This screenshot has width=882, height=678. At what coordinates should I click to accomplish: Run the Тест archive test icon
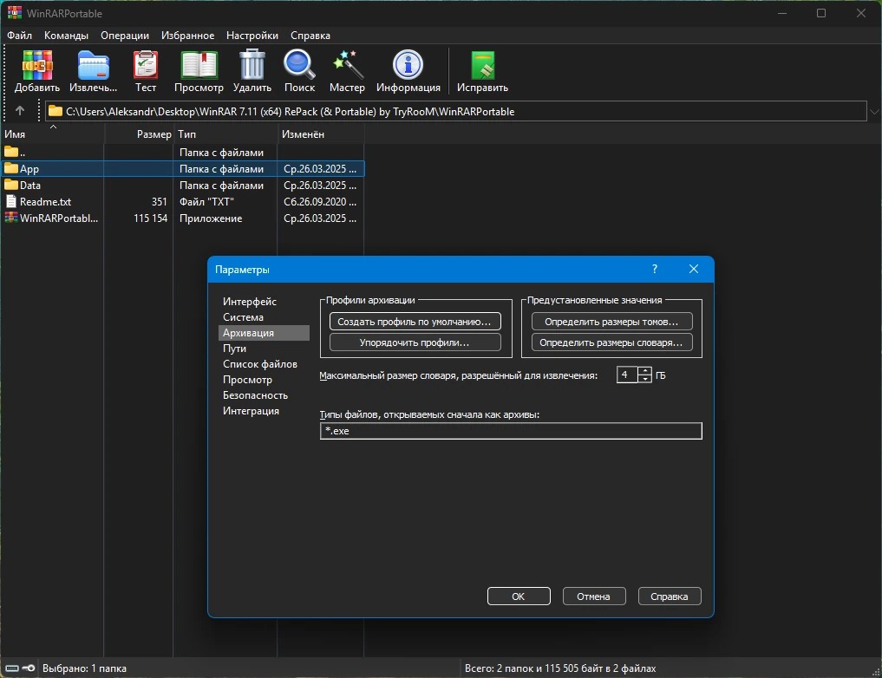point(145,65)
